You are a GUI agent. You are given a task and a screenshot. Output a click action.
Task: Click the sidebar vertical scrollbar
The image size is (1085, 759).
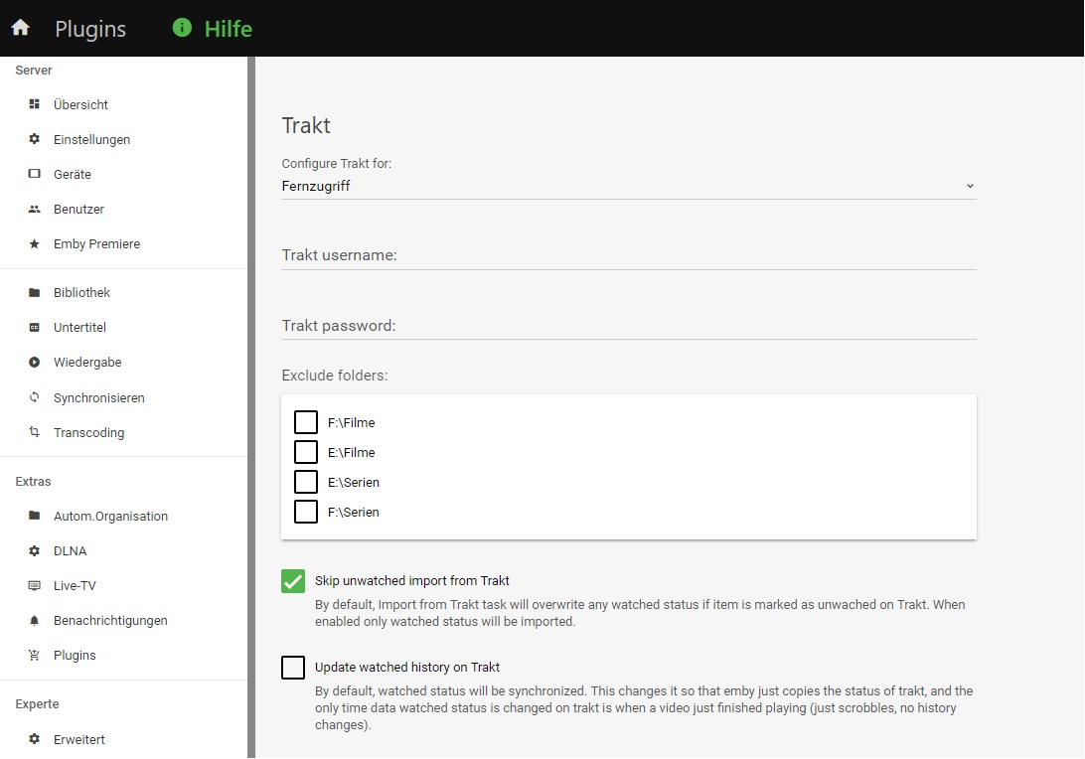coord(251,407)
